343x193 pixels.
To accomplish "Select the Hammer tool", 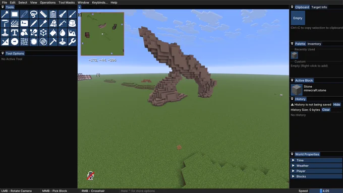I will 53,41.
